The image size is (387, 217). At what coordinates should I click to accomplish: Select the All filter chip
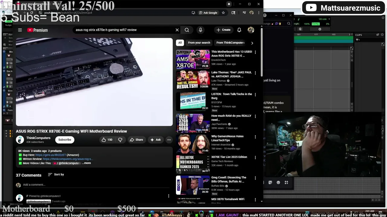(180, 43)
